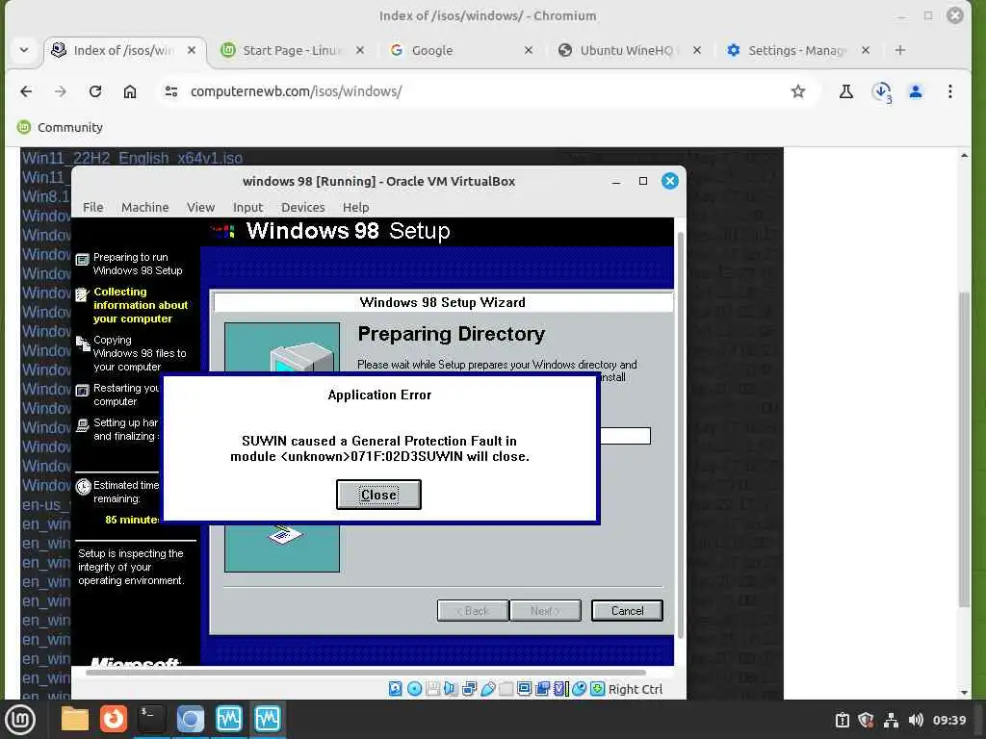Click the network tray icon
This screenshot has width=986, height=739.
(891, 720)
